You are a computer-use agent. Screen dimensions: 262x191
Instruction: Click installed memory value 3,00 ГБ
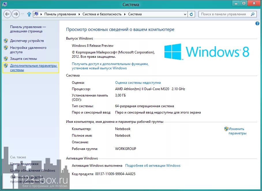click(x=121, y=95)
